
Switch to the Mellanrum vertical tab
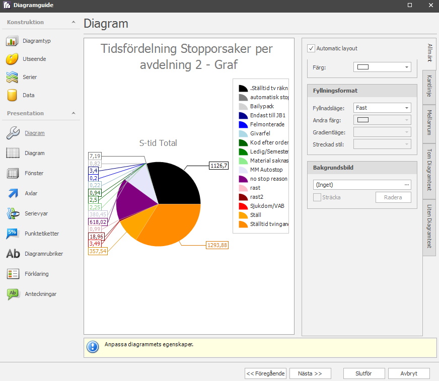pos(429,123)
